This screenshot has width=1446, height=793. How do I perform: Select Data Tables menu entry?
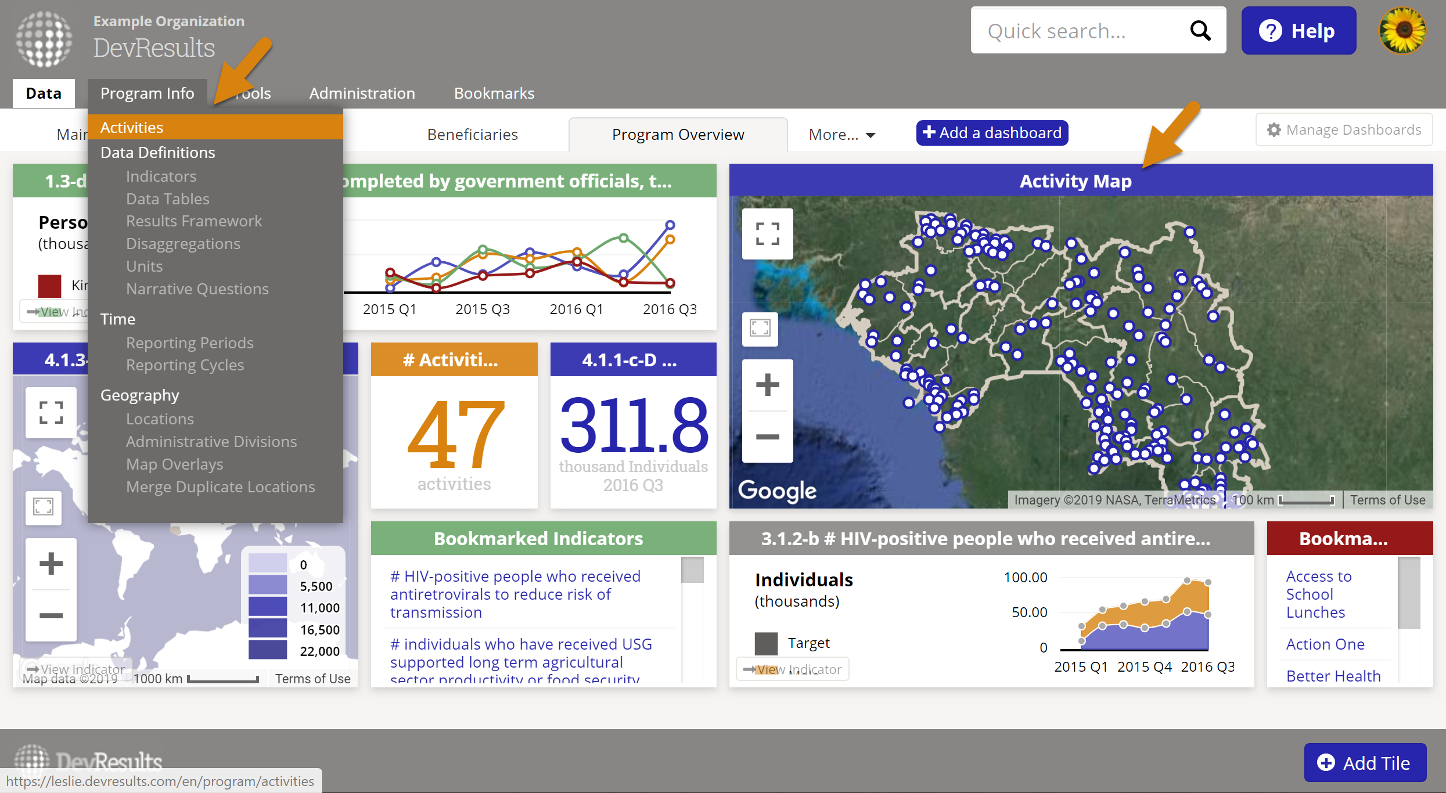click(167, 199)
